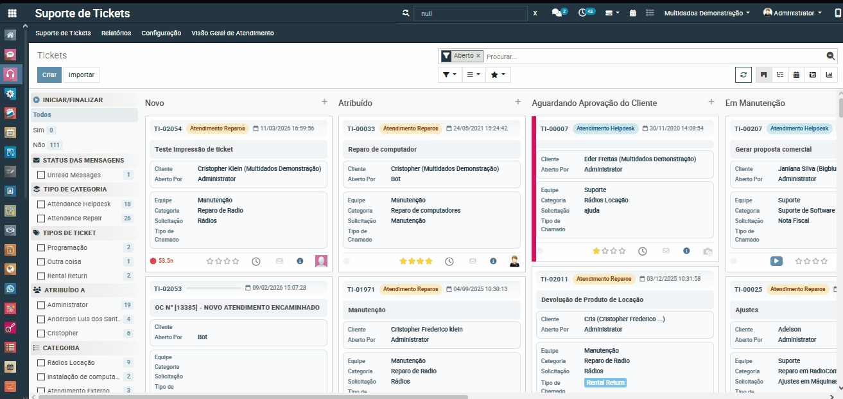The width and height of the screenshot is (843, 399).
Task: Click the search magnifier in Procurar field
Action: click(x=831, y=56)
